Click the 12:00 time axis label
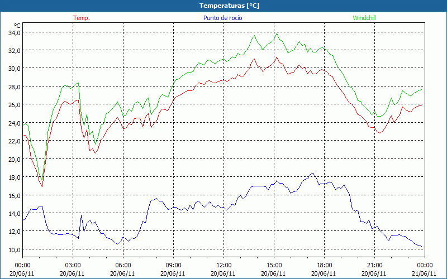 coord(224,265)
